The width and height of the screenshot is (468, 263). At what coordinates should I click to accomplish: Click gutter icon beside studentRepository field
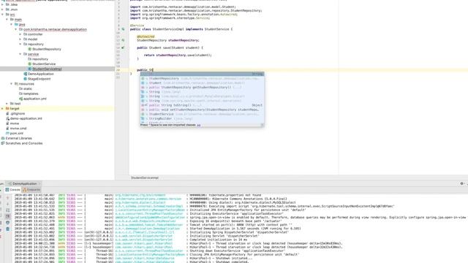pos(123,40)
